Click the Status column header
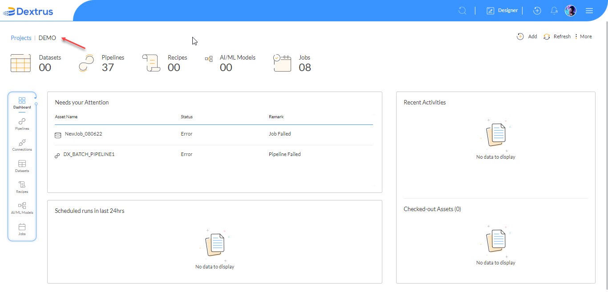The height and width of the screenshot is (292, 608). click(x=186, y=117)
